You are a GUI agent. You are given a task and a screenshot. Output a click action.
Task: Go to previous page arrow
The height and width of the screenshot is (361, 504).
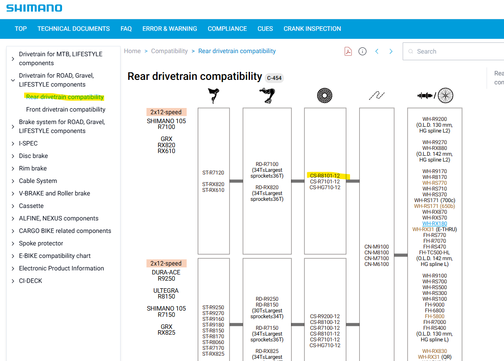pyautogui.click(x=377, y=51)
